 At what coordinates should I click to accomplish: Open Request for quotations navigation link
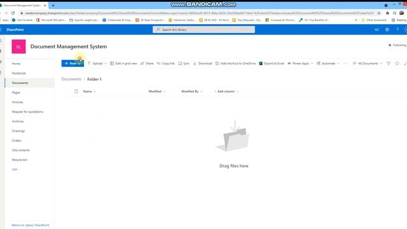pos(27,112)
